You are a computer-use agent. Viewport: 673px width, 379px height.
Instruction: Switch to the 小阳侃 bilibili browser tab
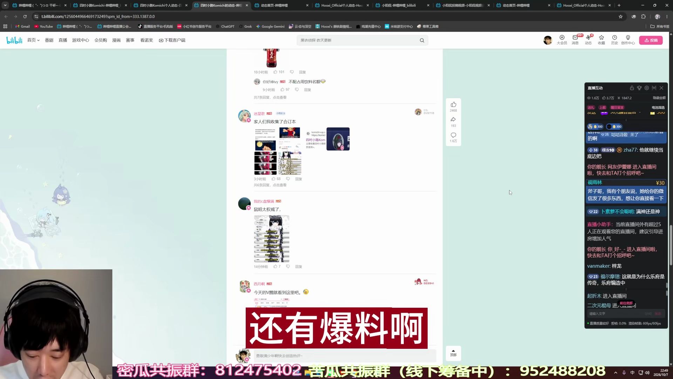(x=402, y=5)
